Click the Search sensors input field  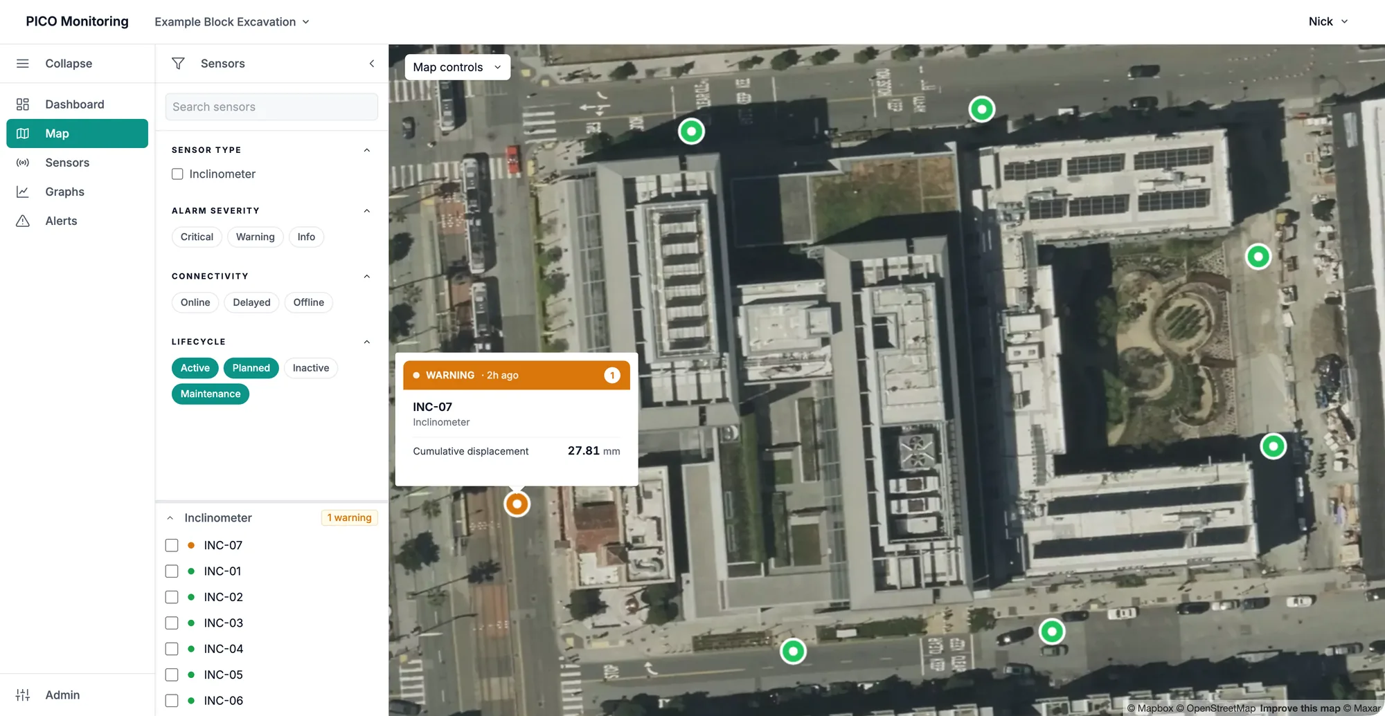point(271,107)
